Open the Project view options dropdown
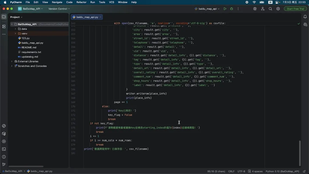309x174 pixels. click(16, 17)
